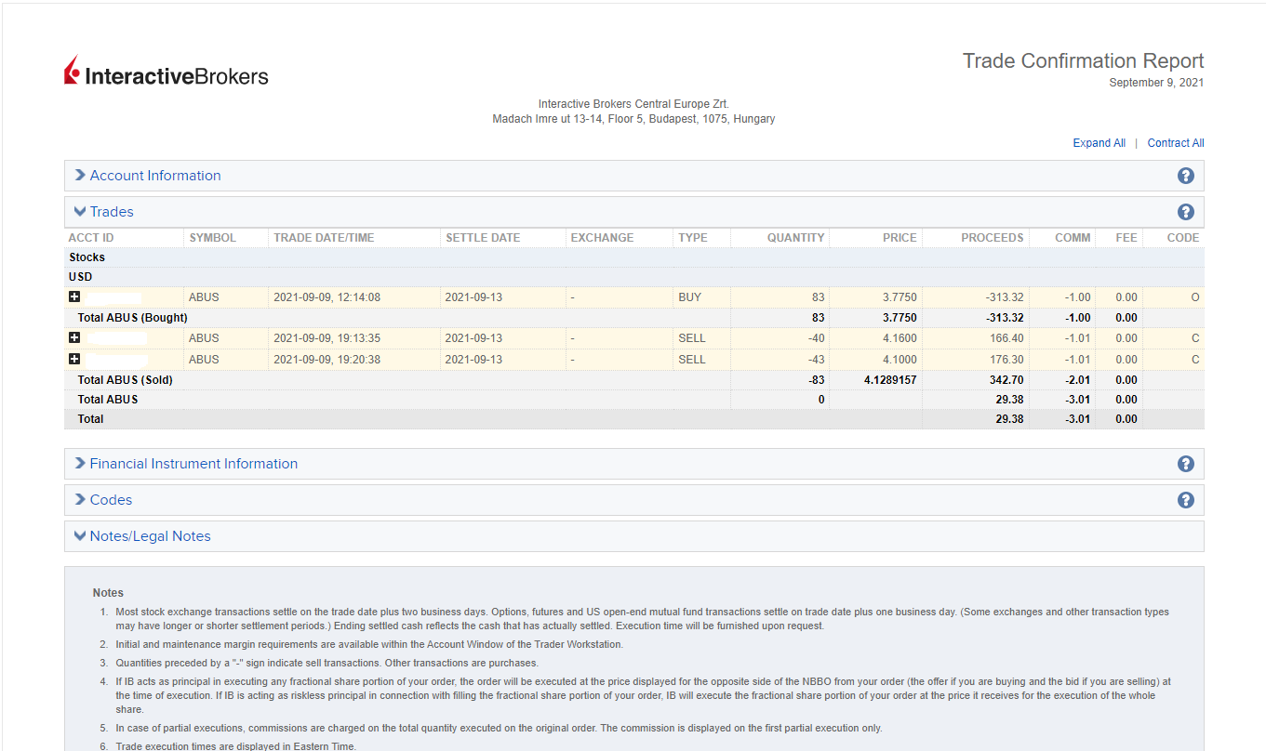
Task: Click the EXCHANGE column header
Action: tap(602, 238)
